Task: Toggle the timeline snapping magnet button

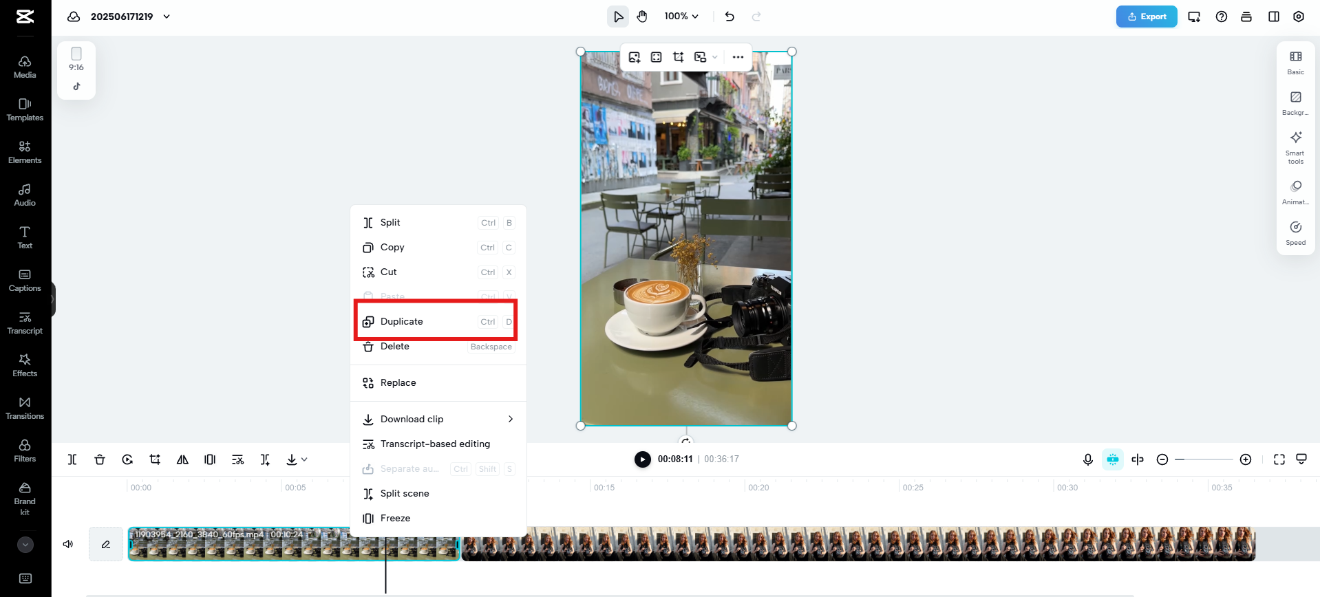Action: pos(1113,459)
